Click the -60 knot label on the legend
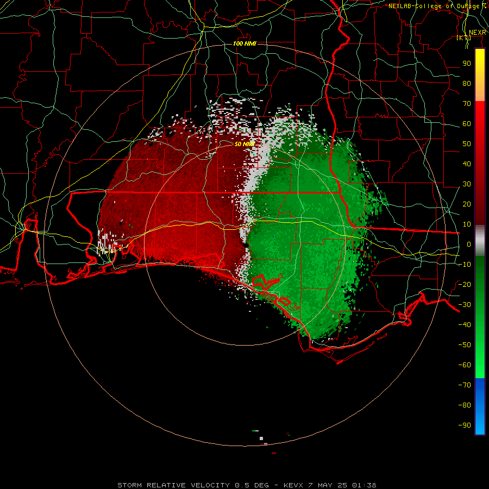The height and width of the screenshot is (489, 489). [465, 365]
